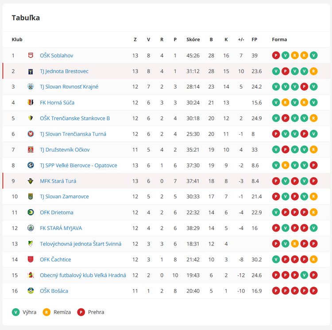Screen dimensions: 332x330
Task: Open Telovýchovná jednota Štart Svinná link
Action: [x=81, y=244]
